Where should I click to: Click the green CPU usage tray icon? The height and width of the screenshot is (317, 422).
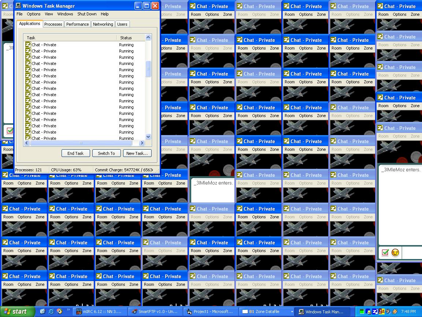coord(362,311)
